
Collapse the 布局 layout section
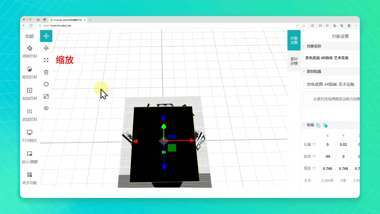click(x=304, y=125)
